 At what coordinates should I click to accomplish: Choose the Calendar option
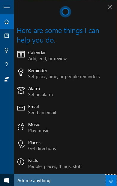[65, 56]
